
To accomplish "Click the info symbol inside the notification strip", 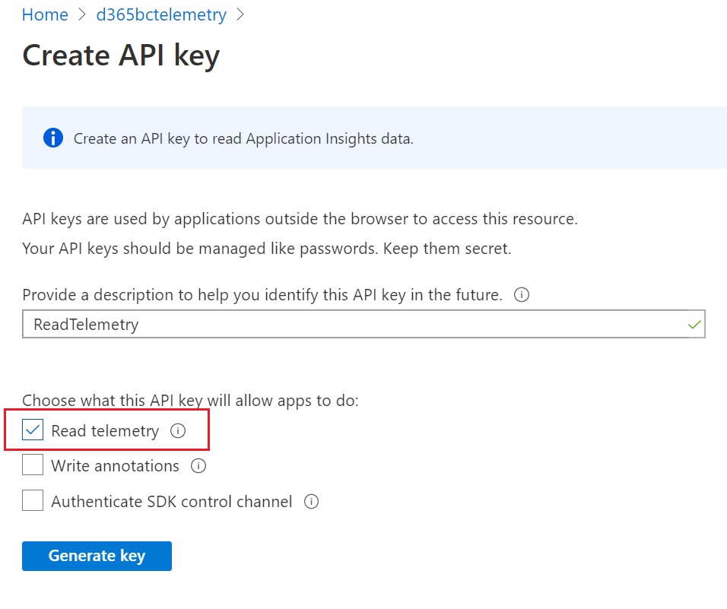I will tap(52, 138).
